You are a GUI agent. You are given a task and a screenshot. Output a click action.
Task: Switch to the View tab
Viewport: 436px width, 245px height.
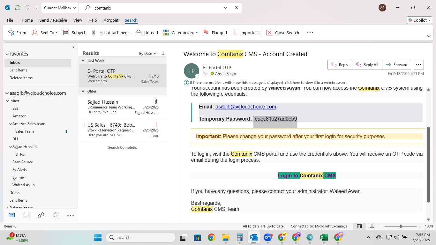click(78, 20)
